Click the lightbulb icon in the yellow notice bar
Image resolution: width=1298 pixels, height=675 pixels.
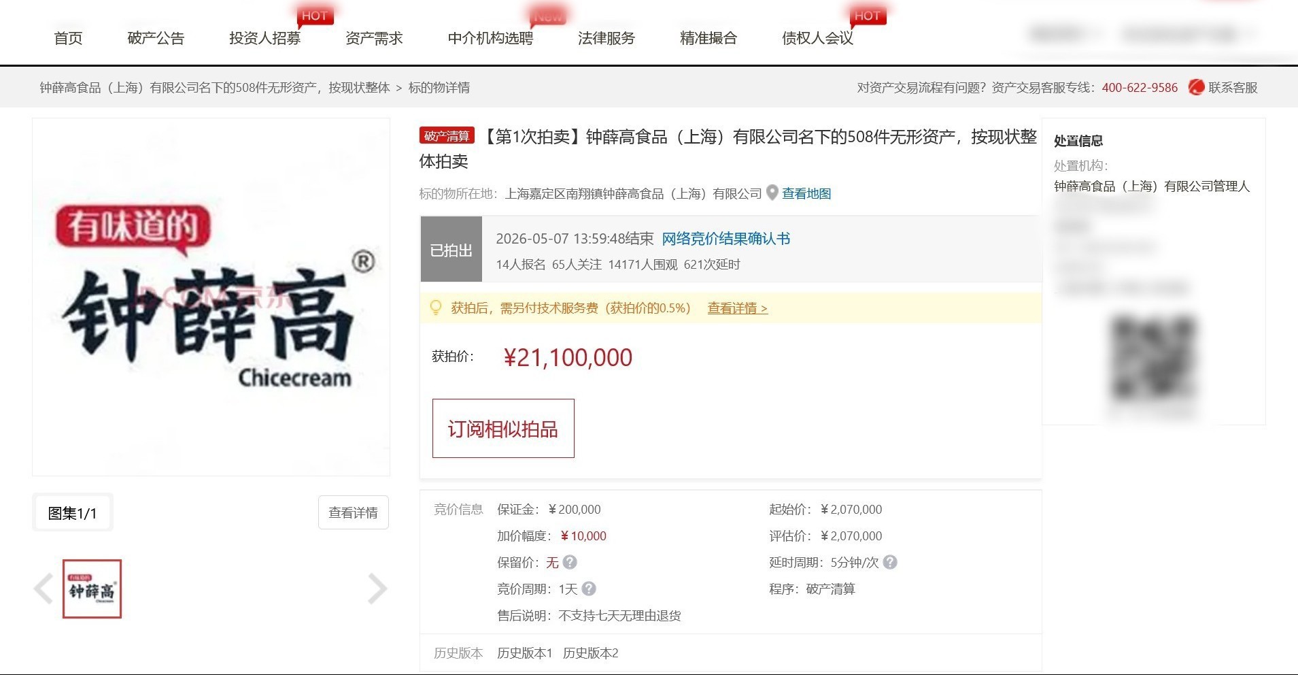(x=436, y=308)
